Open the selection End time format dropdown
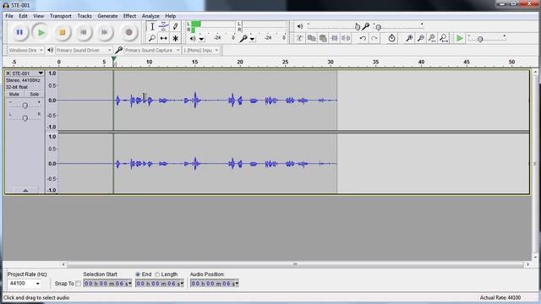Screen dimensions: 541x304 tap(182, 284)
